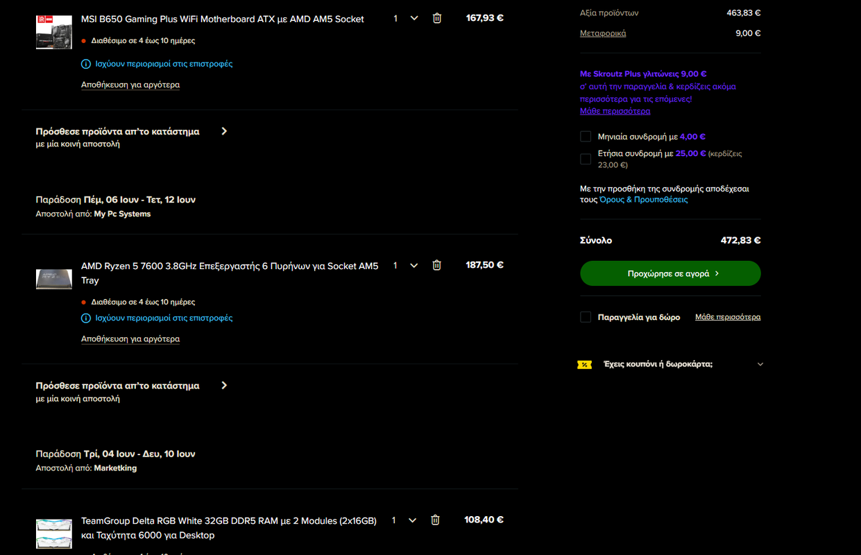Delete the MSI B650 motherboard from cart
The width and height of the screenshot is (861, 555).
point(436,18)
